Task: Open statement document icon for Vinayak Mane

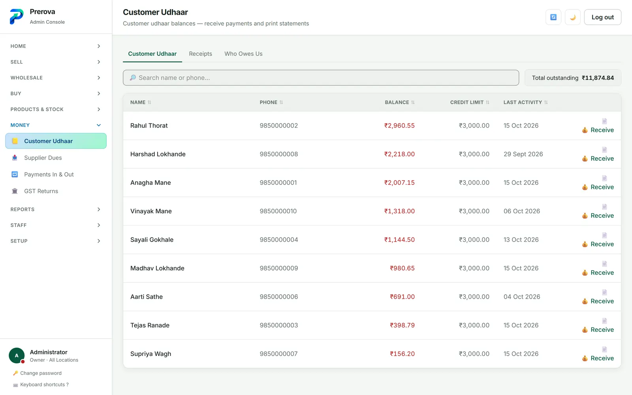Action: (604, 207)
